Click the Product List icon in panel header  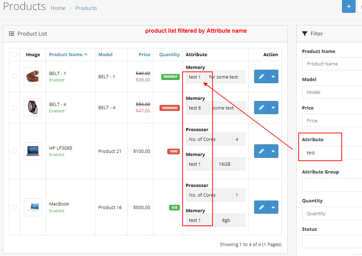click(12, 33)
